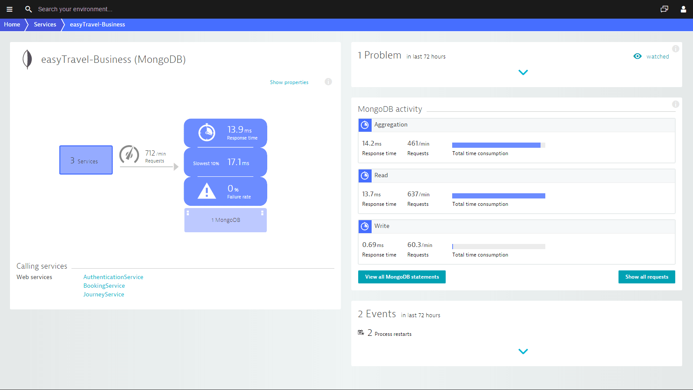The image size is (693, 390).
Task: Open AuthenticationService link
Action: tap(113, 277)
